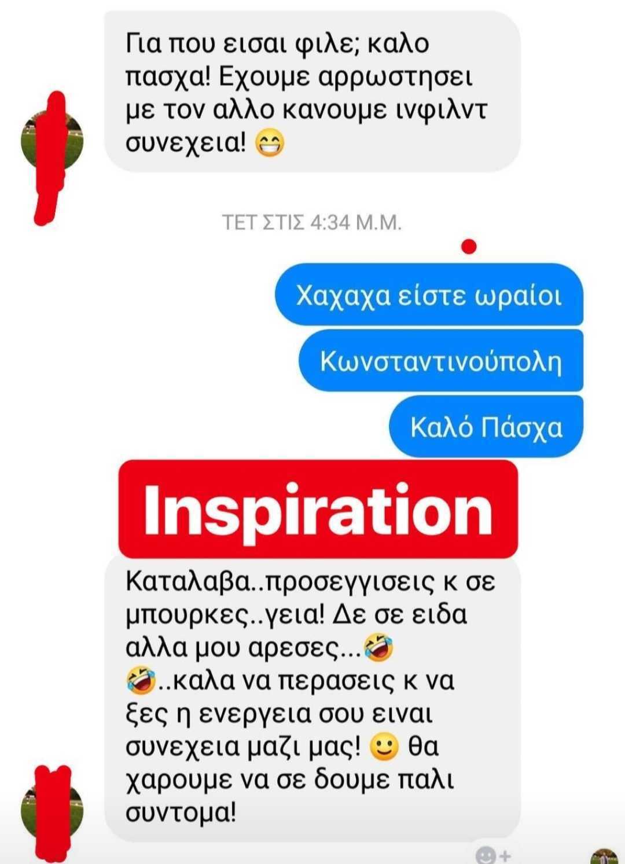
Task: Open sender's profile picture beside last message
Action: point(52,810)
